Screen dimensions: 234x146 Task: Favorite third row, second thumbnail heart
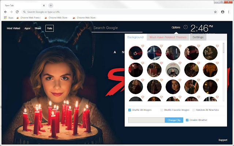[161, 80]
